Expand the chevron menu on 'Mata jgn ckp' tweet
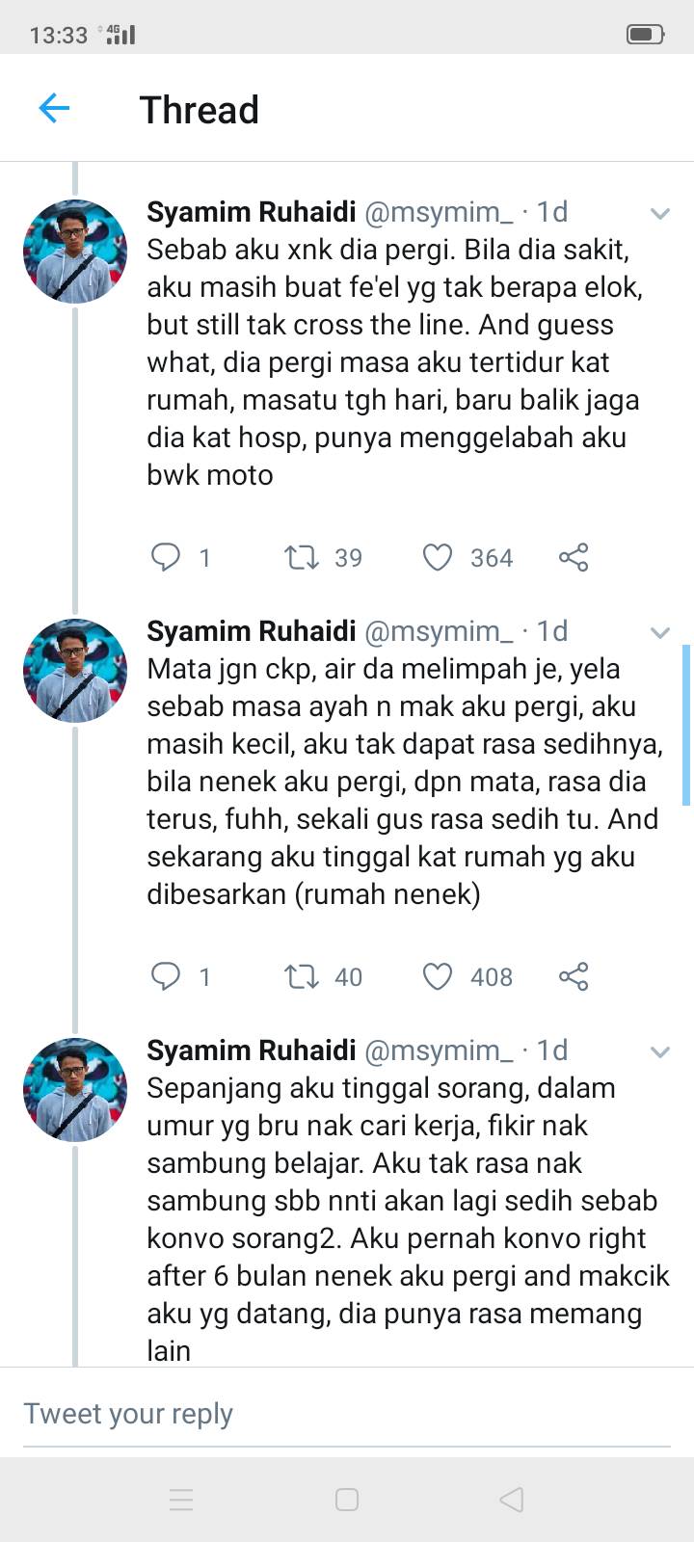694x1542 pixels. (x=660, y=632)
